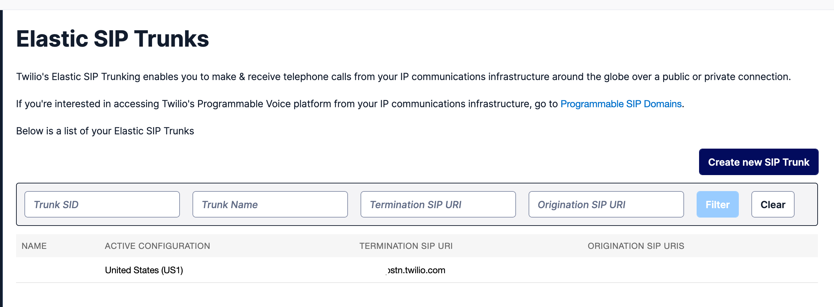Click the empty origination URIs cell in the row
834x307 pixels.
point(700,270)
